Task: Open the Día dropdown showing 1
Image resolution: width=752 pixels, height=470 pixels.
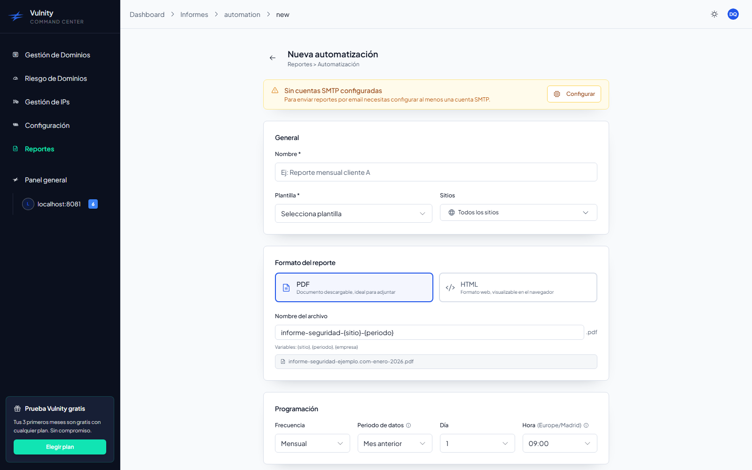Action: point(477,443)
